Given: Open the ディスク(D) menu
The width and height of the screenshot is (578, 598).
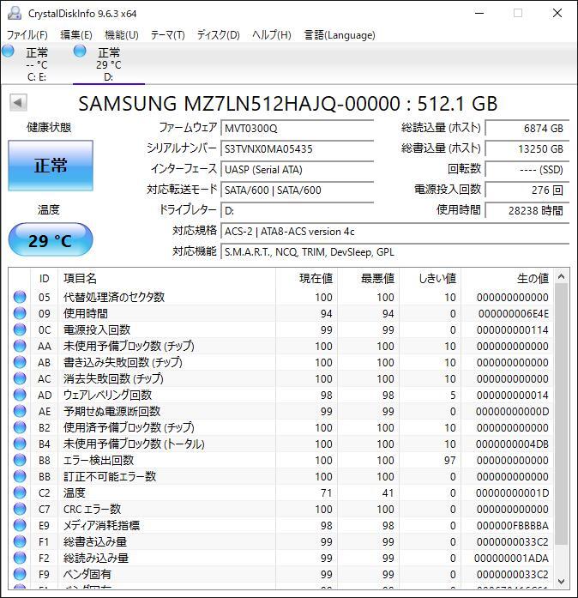Looking at the screenshot, I should [x=219, y=35].
